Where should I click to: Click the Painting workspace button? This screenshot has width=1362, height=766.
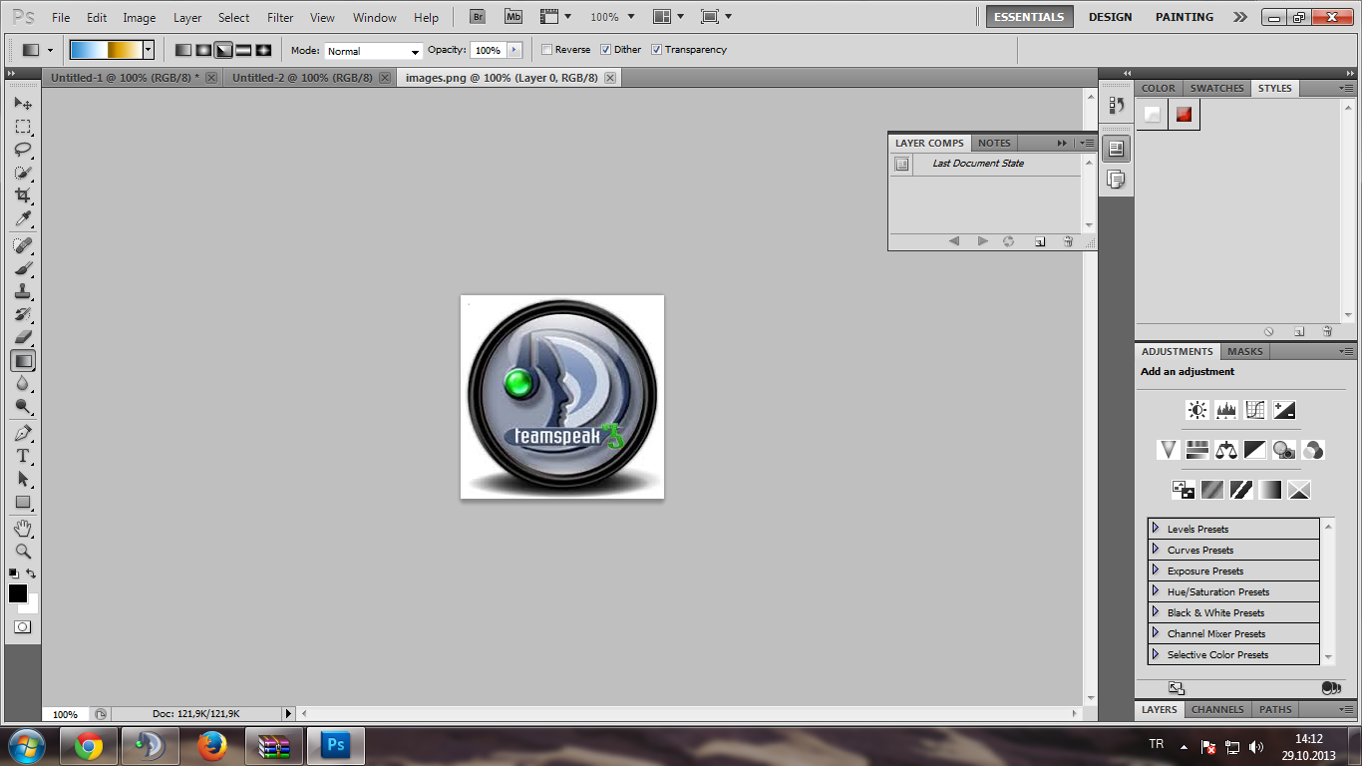1184,17
